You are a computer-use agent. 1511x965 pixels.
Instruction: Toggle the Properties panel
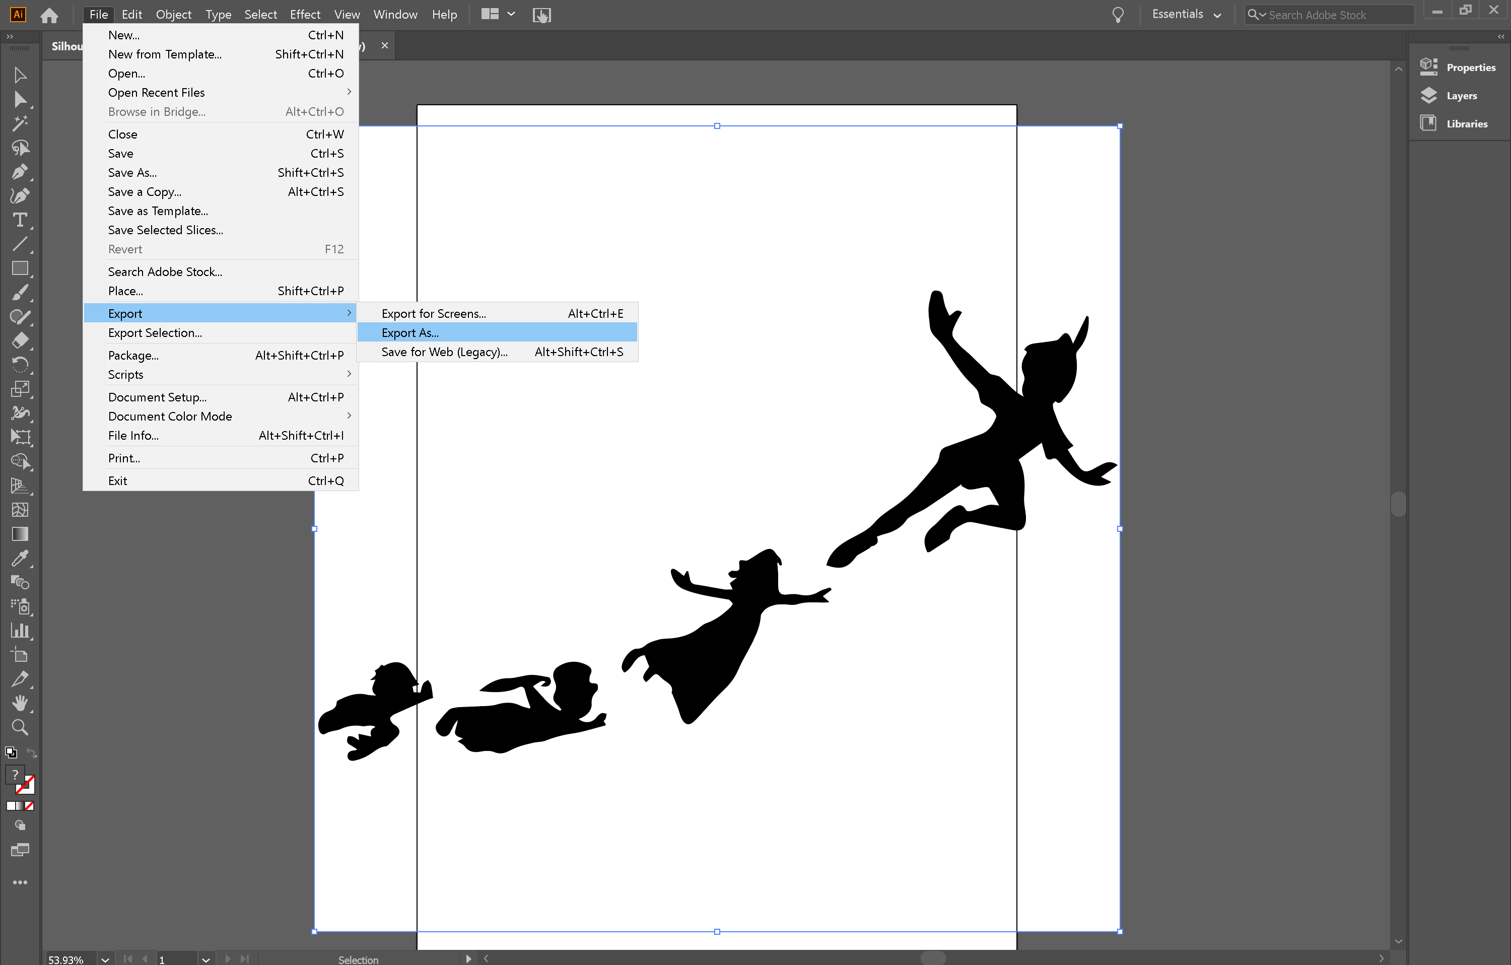tap(1471, 66)
